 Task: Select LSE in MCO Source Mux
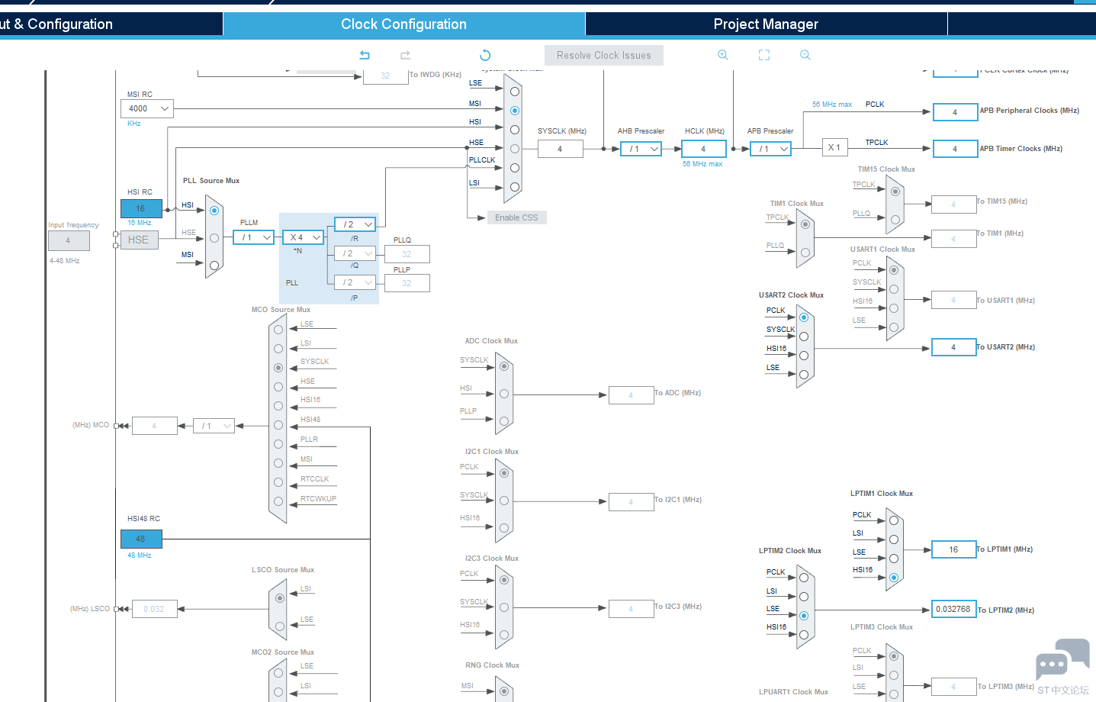pyautogui.click(x=278, y=330)
